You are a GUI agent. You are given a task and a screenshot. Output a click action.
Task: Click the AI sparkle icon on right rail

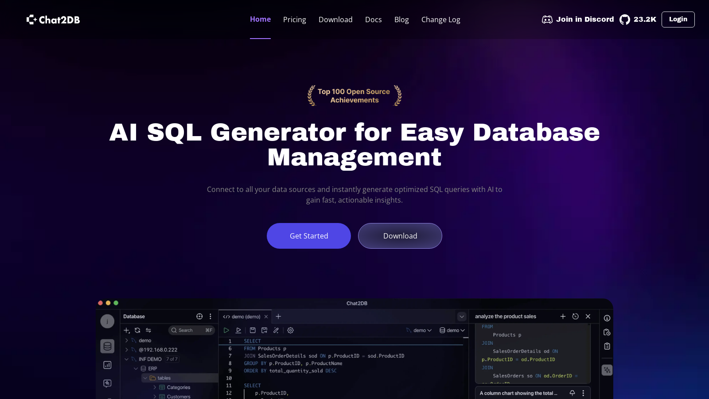tap(607, 370)
